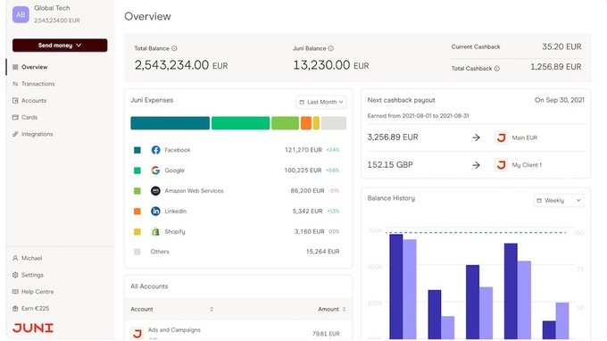Open the Send money dropdown button

[x=60, y=46]
